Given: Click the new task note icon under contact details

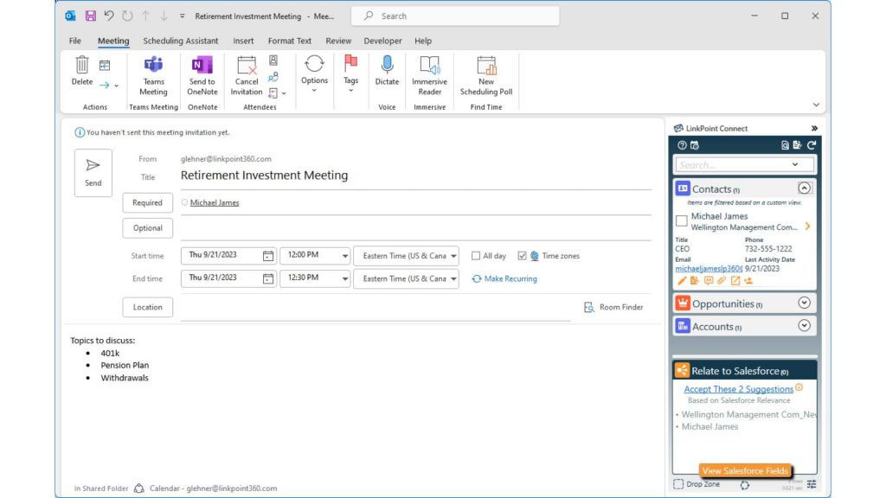Looking at the screenshot, I should point(695,281).
